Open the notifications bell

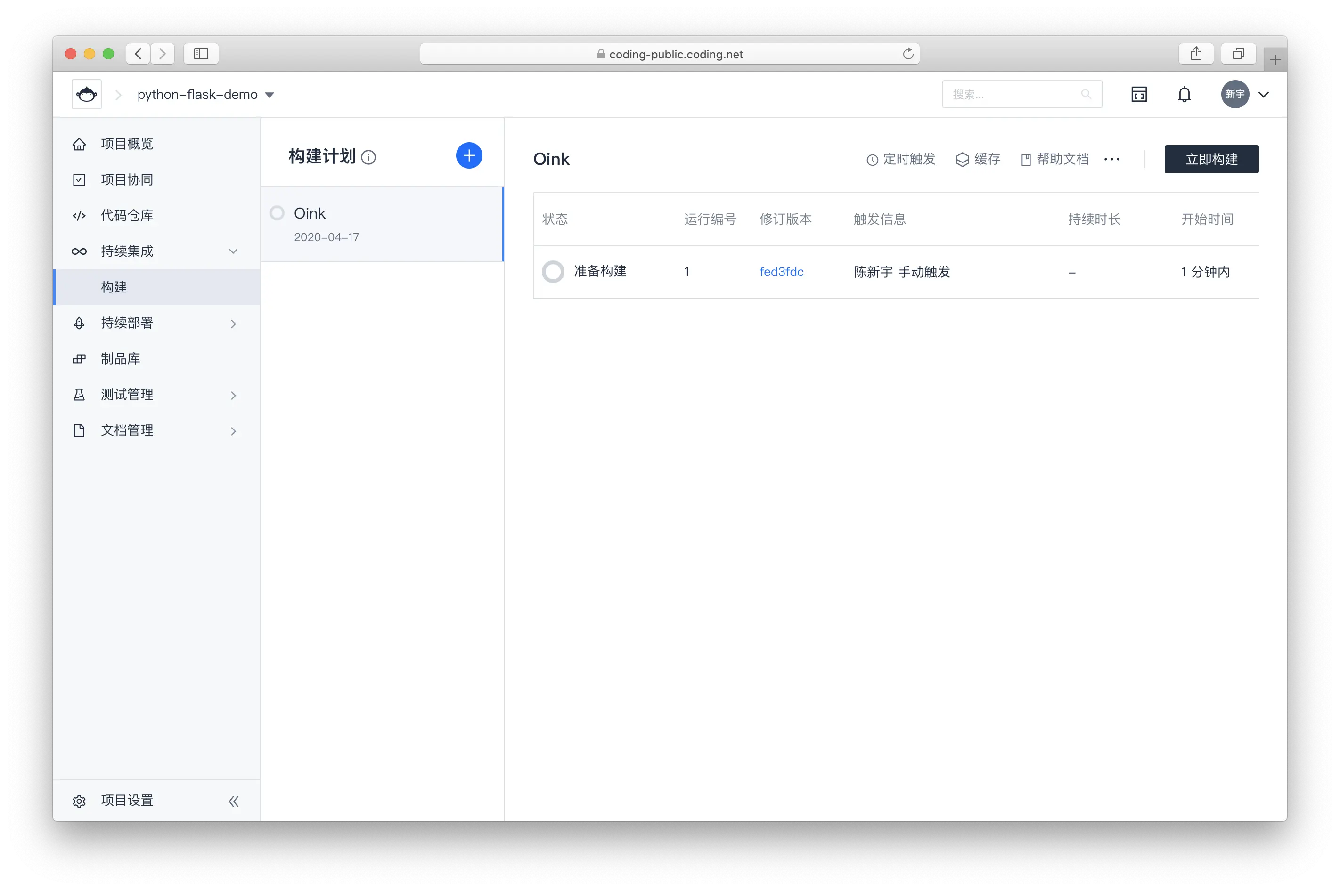pos(1185,94)
